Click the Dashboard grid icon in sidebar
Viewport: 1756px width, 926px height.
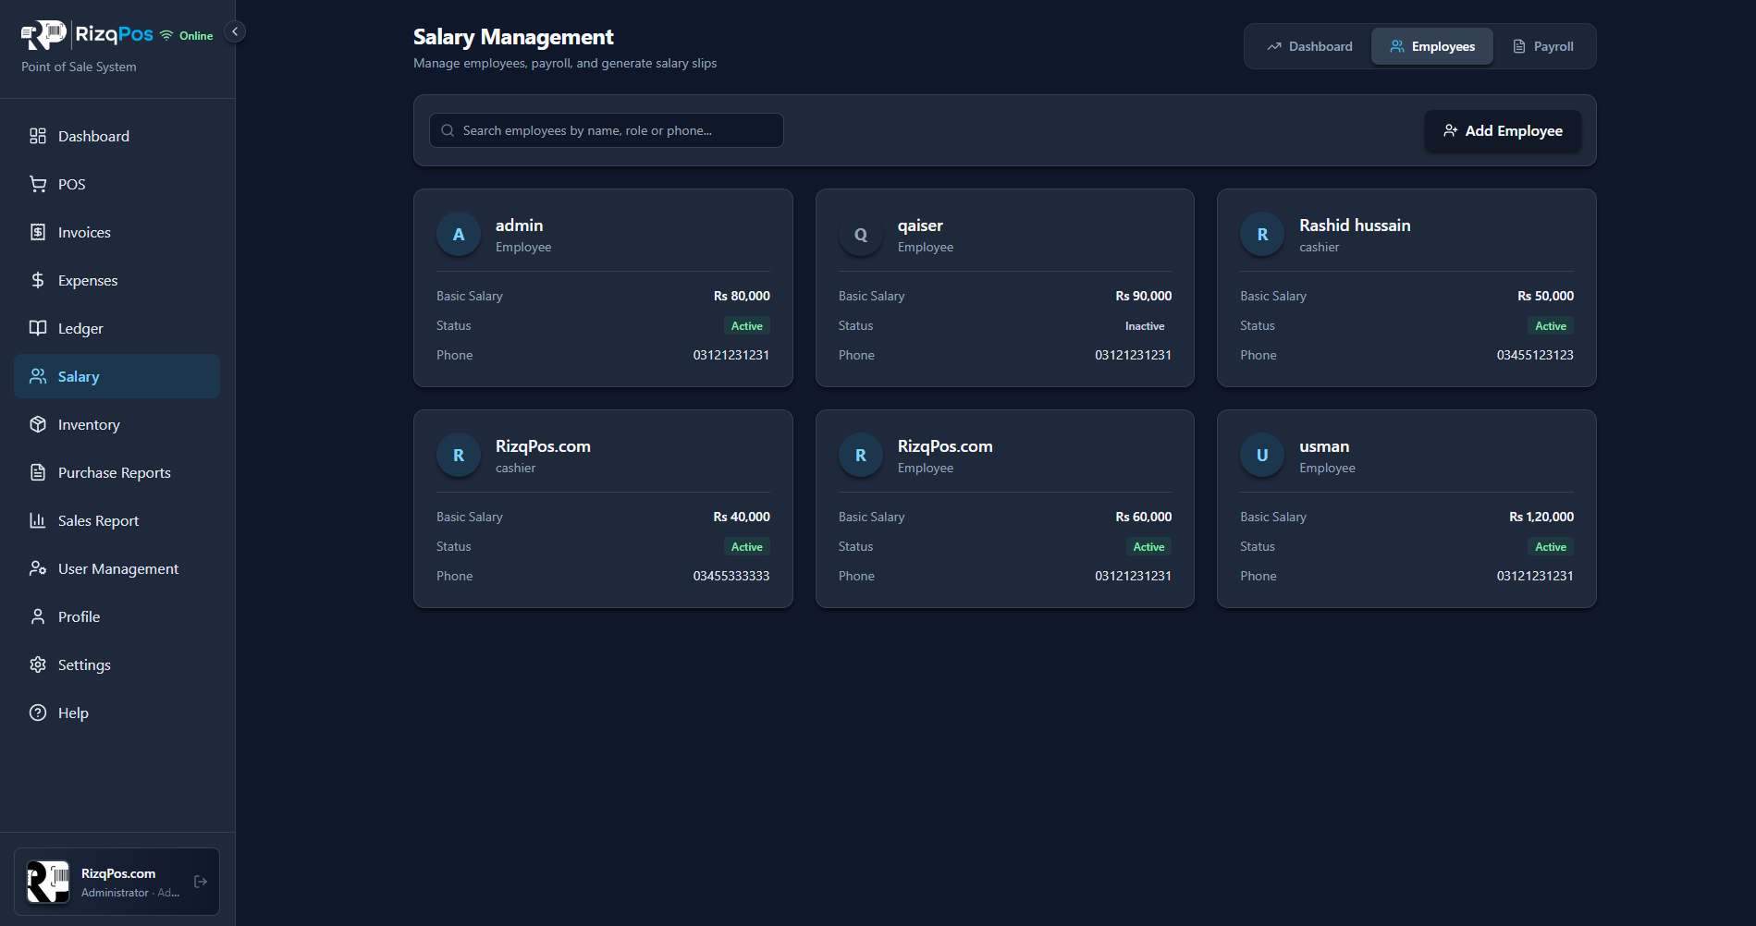38,136
